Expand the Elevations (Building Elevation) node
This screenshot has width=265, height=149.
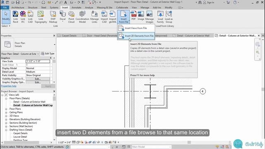(6, 119)
